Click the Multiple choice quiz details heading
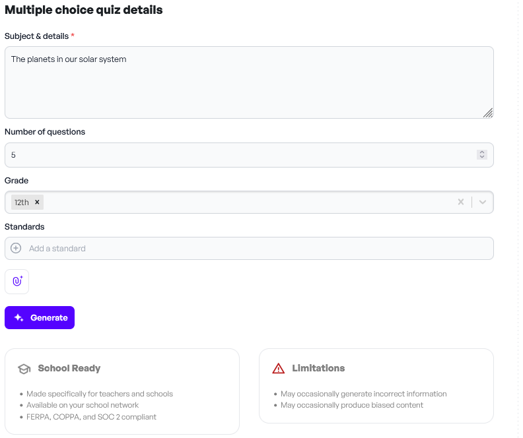This screenshot has width=523, height=438. pos(84,10)
